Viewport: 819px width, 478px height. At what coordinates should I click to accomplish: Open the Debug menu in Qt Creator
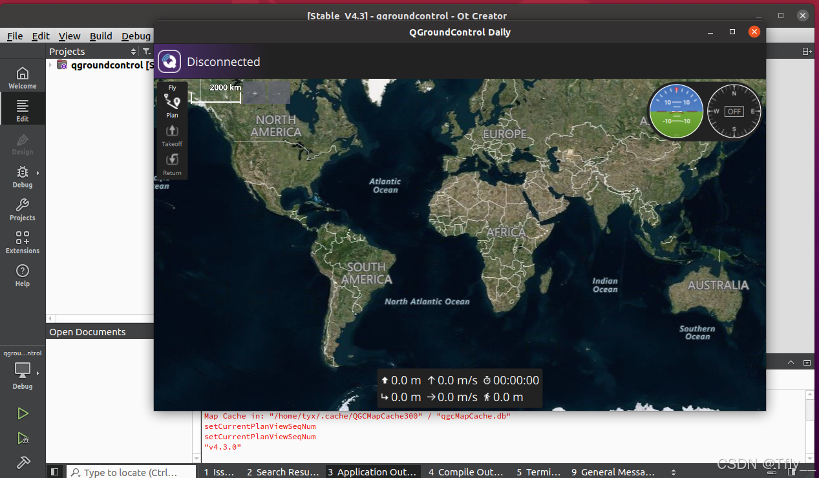136,36
